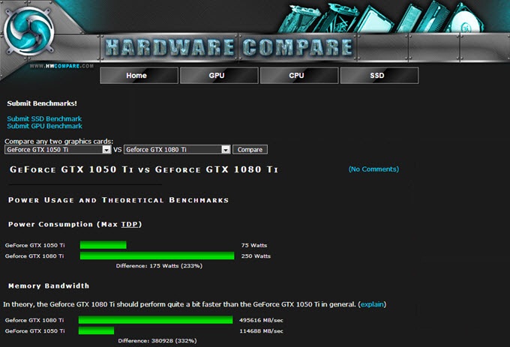Open the Geforce GTX 1080 Ti dropdown
The width and height of the screenshot is (510, 347).
(x=177, y=149)
